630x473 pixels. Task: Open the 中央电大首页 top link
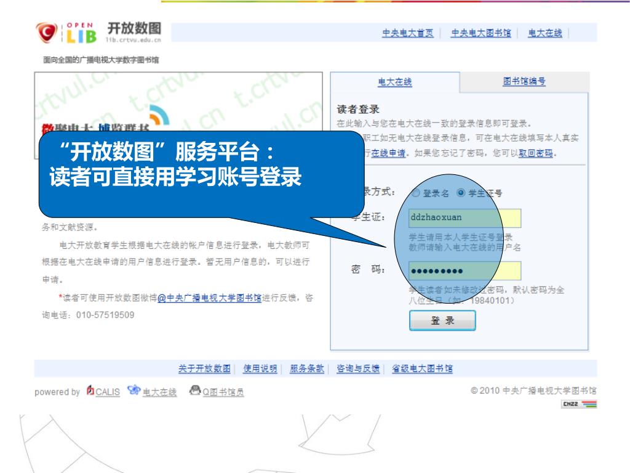(x=408, y=33)
